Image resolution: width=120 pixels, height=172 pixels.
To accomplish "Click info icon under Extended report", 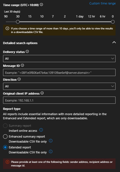I will pos(51,151).
